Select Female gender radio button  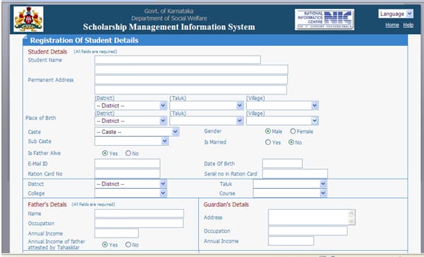point(293,131)
